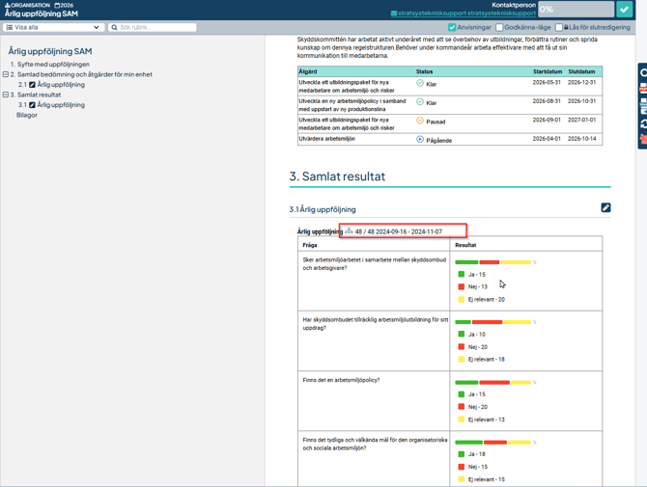Click the magnifier icon in Sök rubrik field
647x487 pixels.
114,27
